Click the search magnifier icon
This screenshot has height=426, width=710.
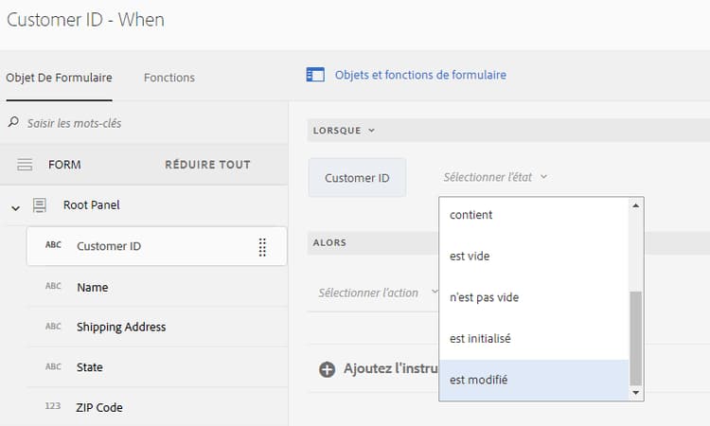coord(13,123)
